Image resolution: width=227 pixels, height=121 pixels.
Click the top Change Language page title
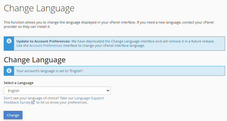click(x=39, y=8)
